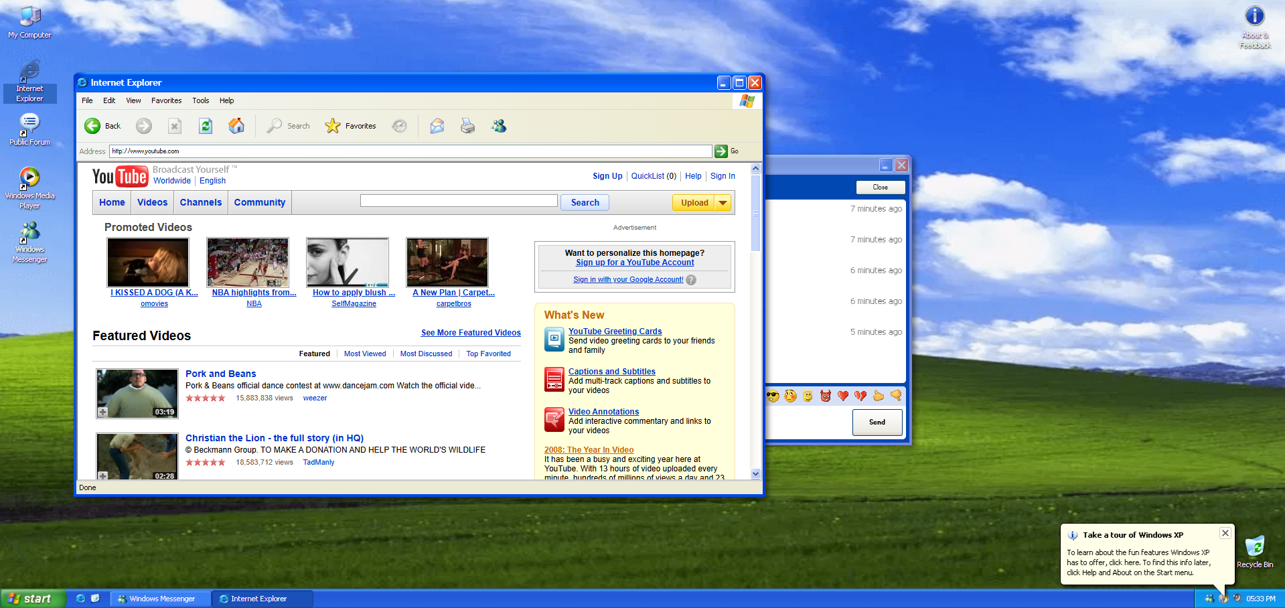Click the Print toolbar icon
Screen dimensions: 1285x608
tap(467, 126)
